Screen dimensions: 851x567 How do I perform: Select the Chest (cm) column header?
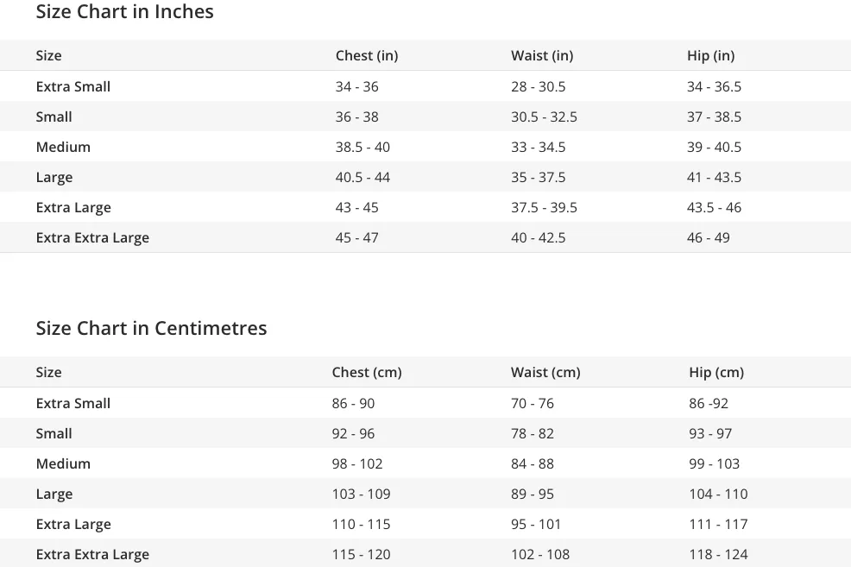point(367,372)
